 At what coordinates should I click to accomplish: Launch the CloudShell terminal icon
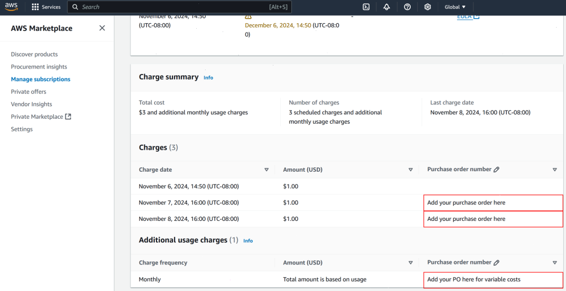click(366, 7)
